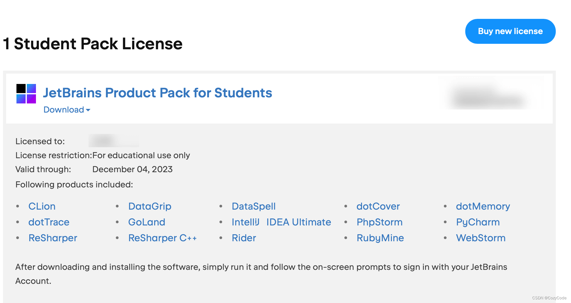Image resolution: width=571 pixels, height=303 pixels.
Task: Open the WebStorm product link
Action: click(x=481, y=238)
